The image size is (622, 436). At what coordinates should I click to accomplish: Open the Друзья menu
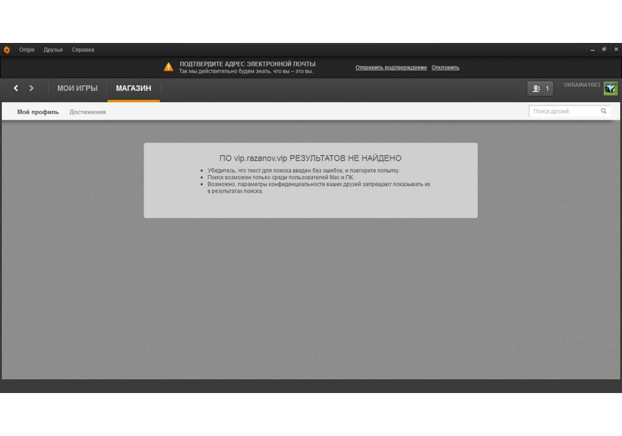point(53,50)
